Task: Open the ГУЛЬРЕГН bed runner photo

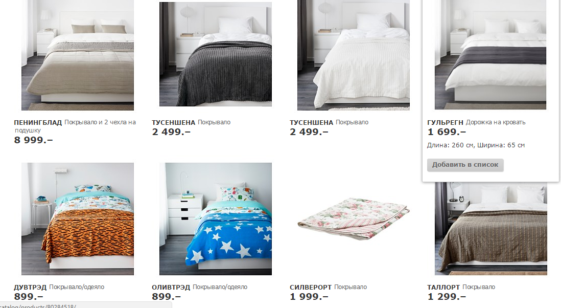Action: pos(490,54)
